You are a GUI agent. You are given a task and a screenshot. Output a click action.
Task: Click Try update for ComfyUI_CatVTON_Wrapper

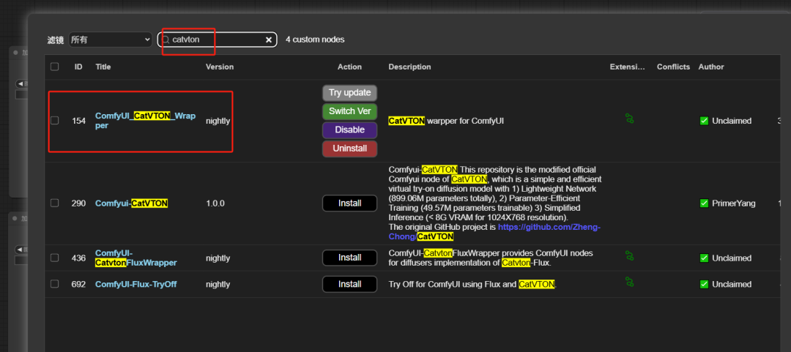click(349, 93)
